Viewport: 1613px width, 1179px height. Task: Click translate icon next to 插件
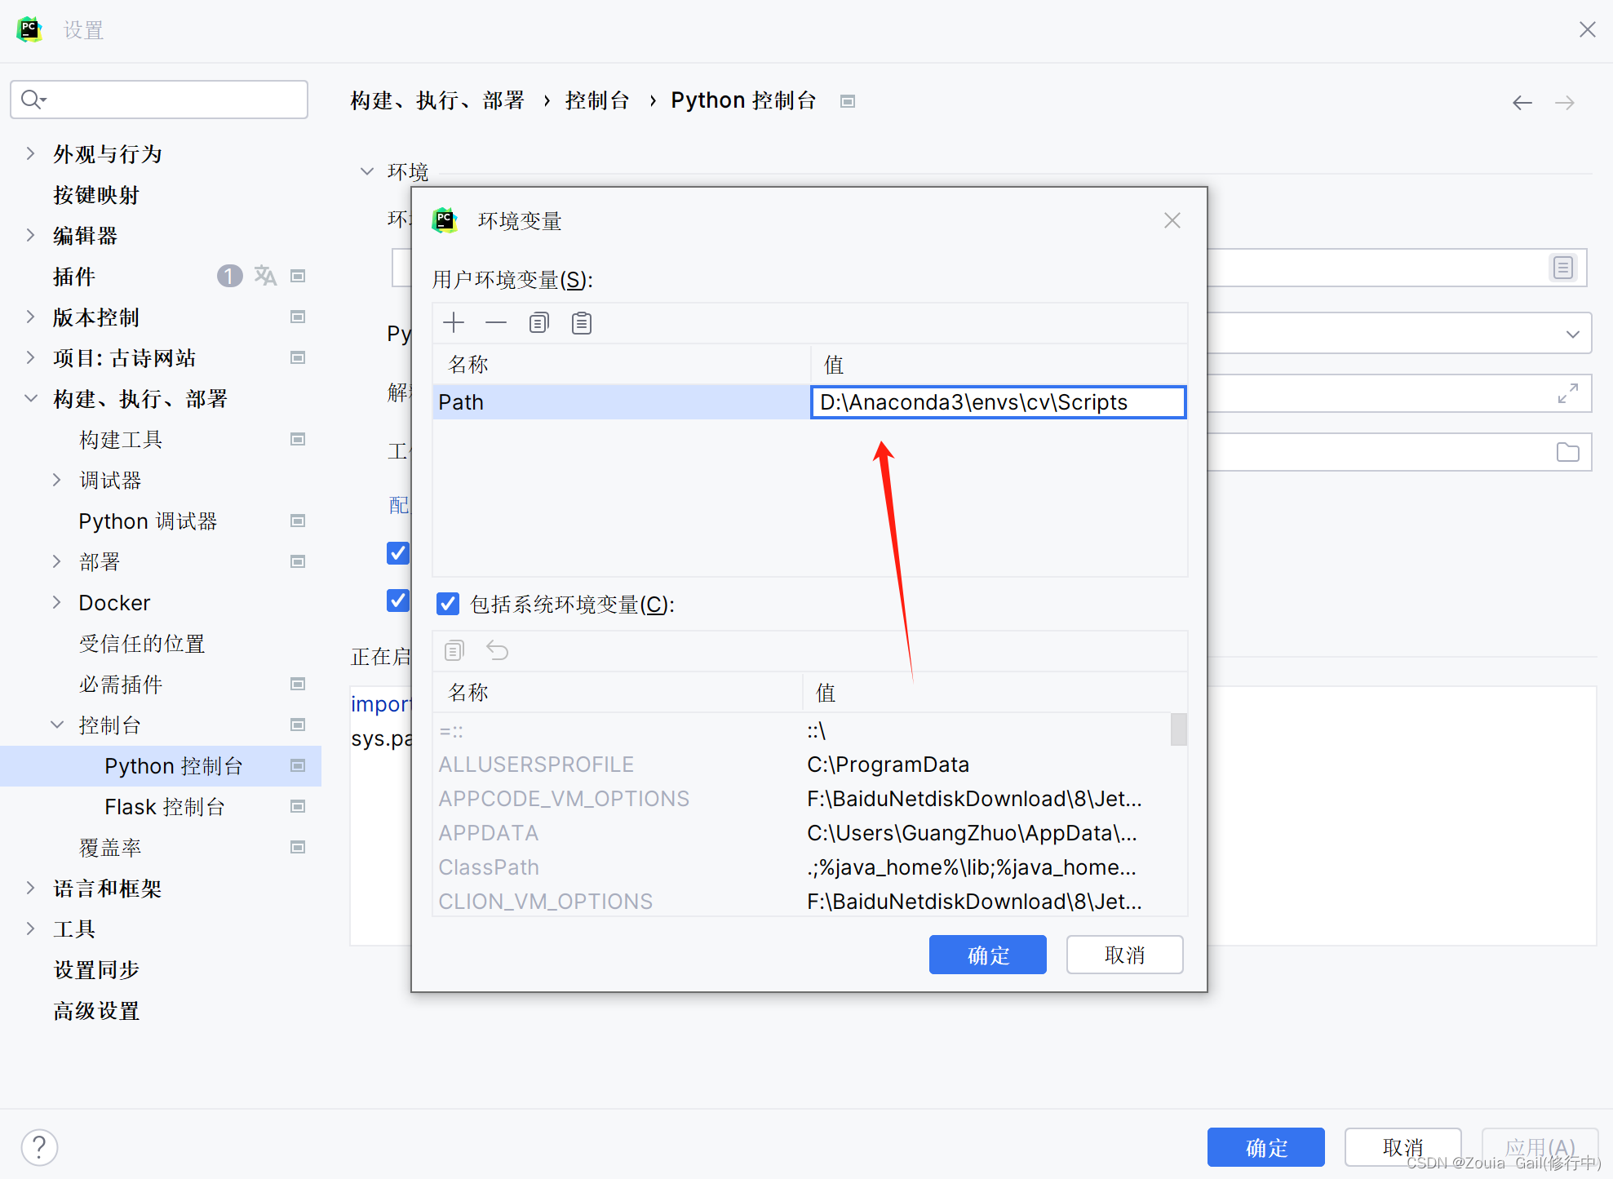tap(265, 276)
